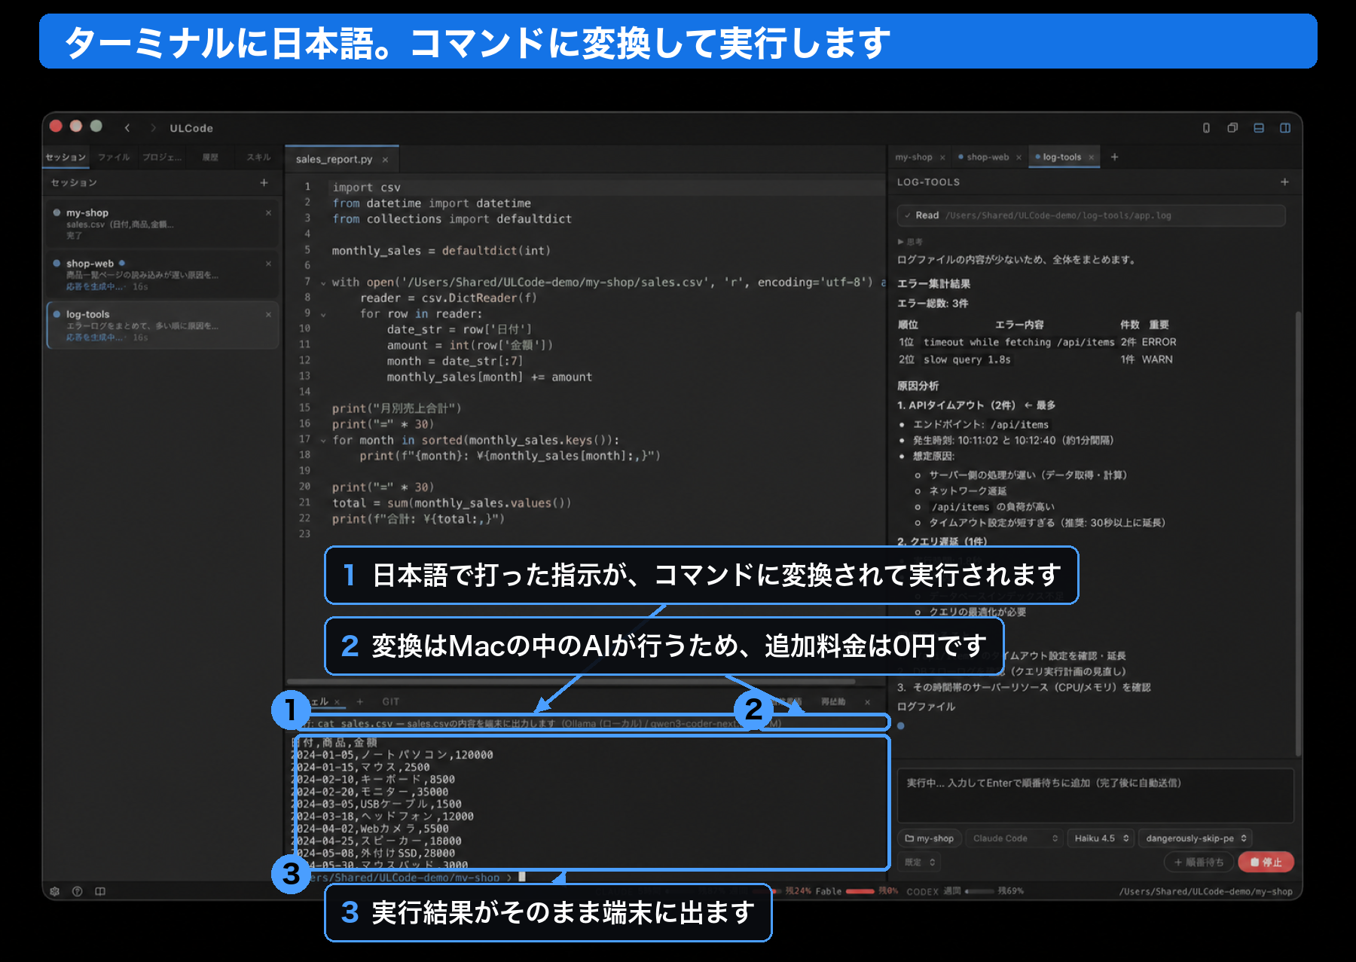Click the my-shop folder button under the input
The image size is (1356, 962).
(x=929, y=838)
